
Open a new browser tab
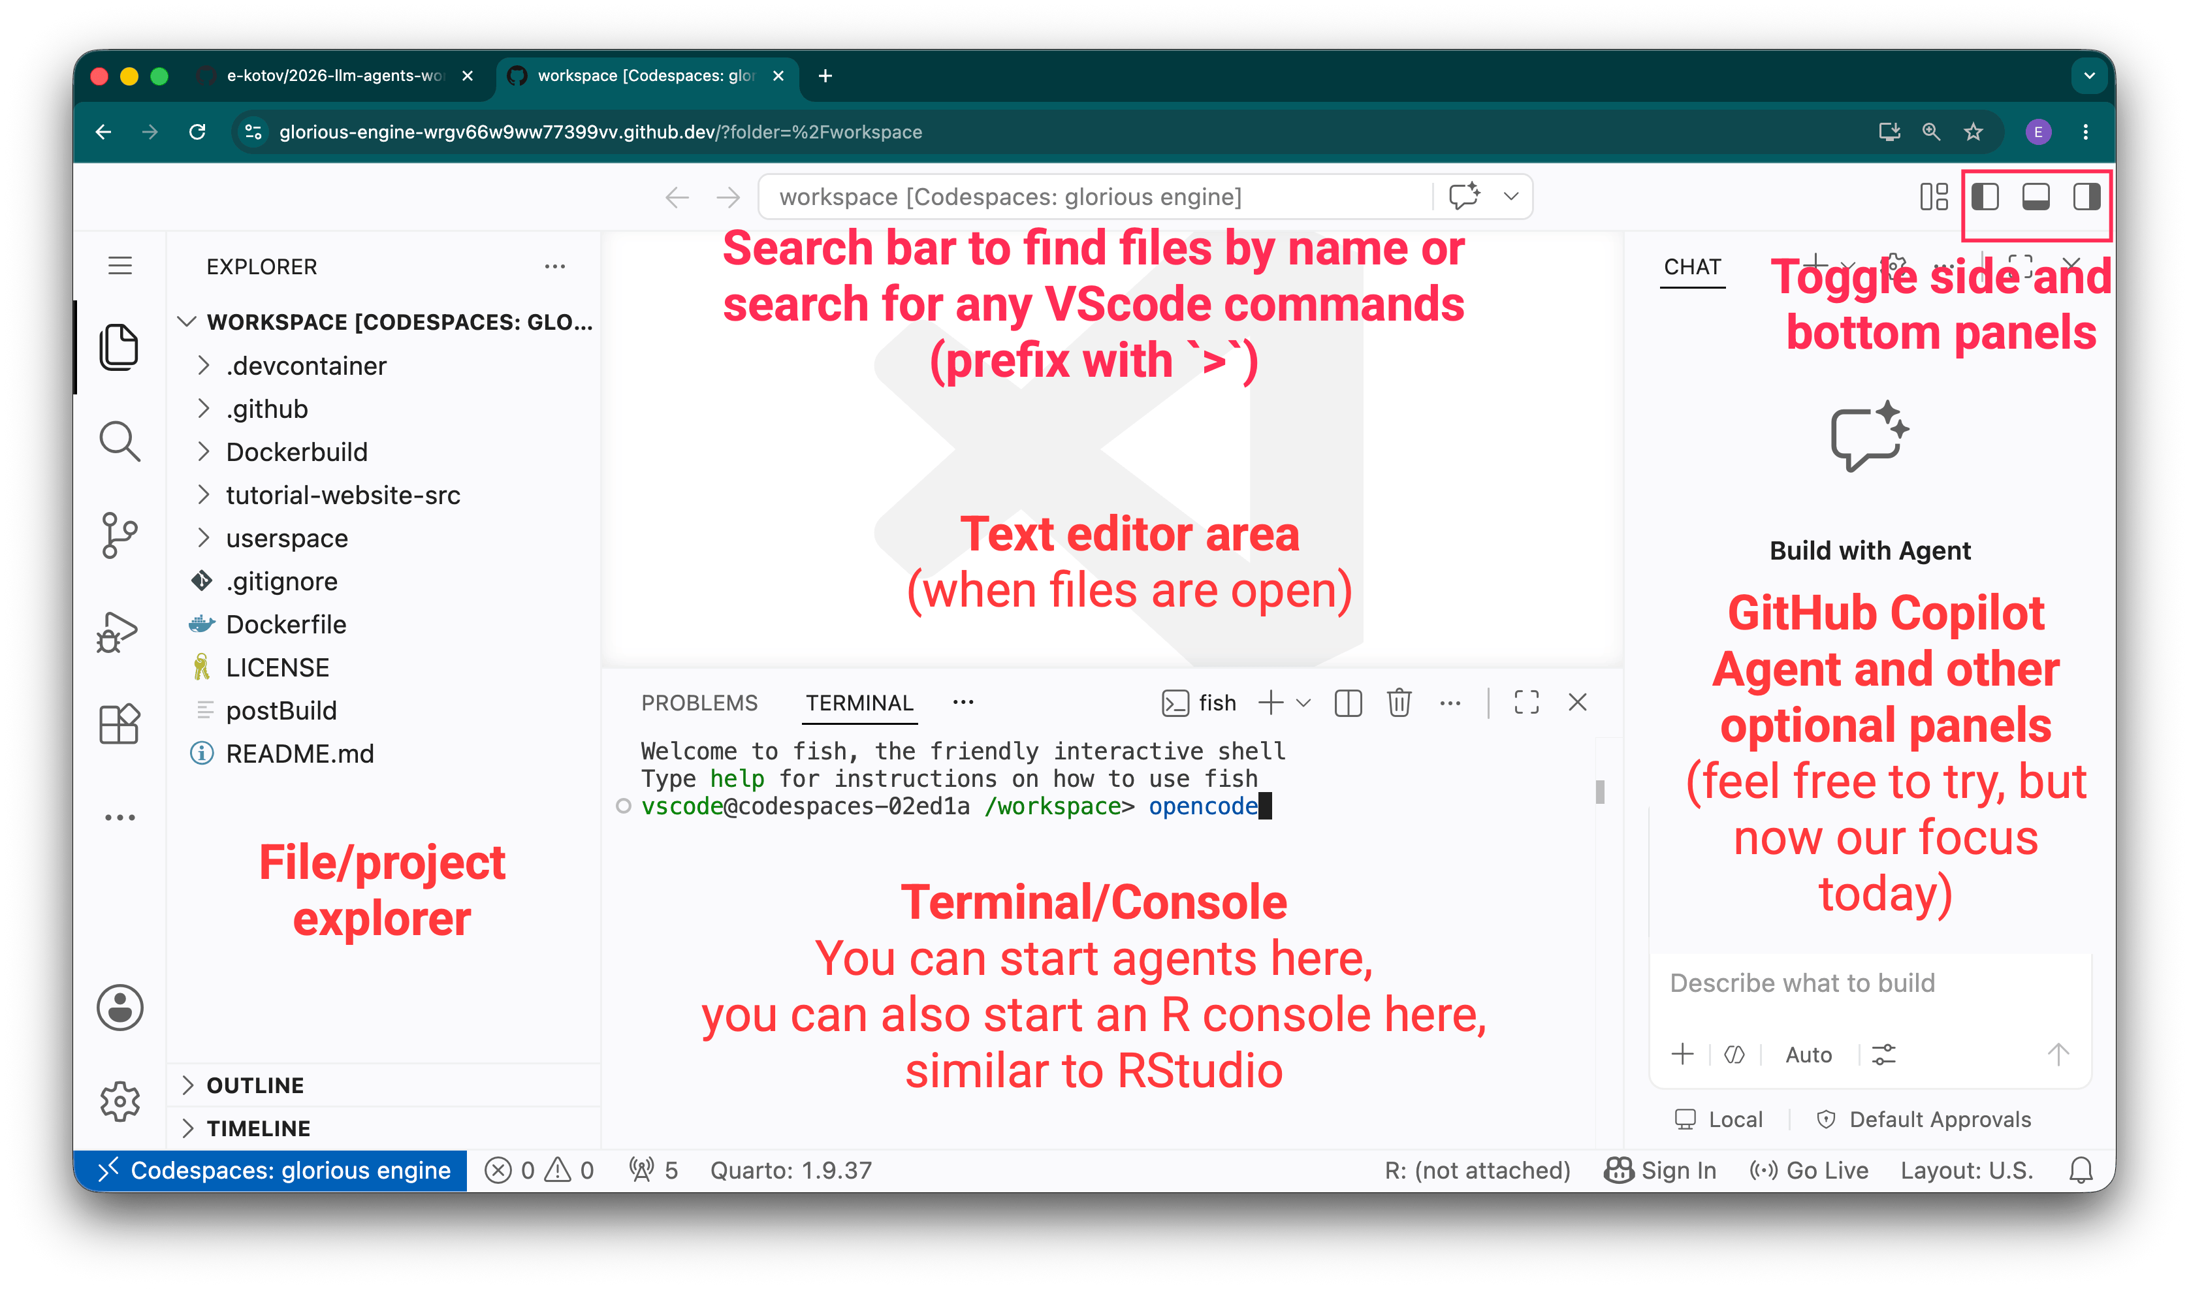pos(825,76)
